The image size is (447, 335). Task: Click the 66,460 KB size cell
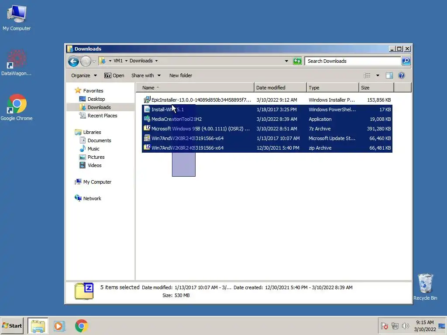(380, 138)
